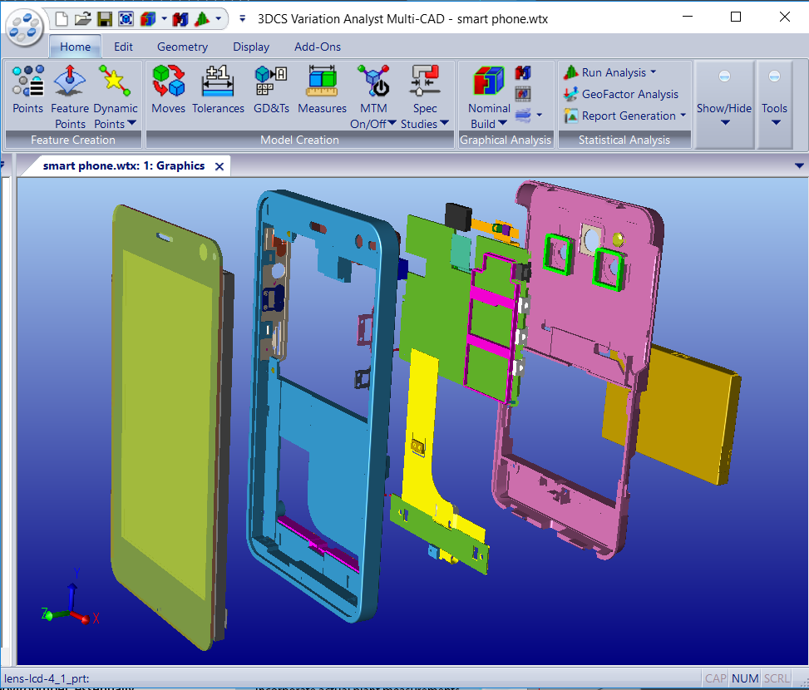Viewport: 809px width, 690px height.
Task: Expand the Report Generation dropdown
Action: pyautogui.click(x=683, y=116)
